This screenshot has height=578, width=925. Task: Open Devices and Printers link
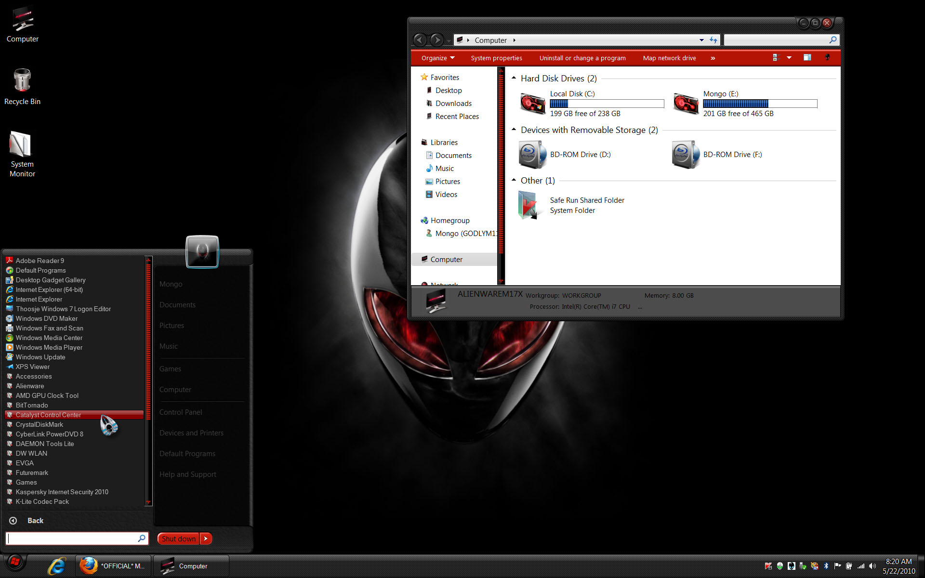[x=191, y=433]
